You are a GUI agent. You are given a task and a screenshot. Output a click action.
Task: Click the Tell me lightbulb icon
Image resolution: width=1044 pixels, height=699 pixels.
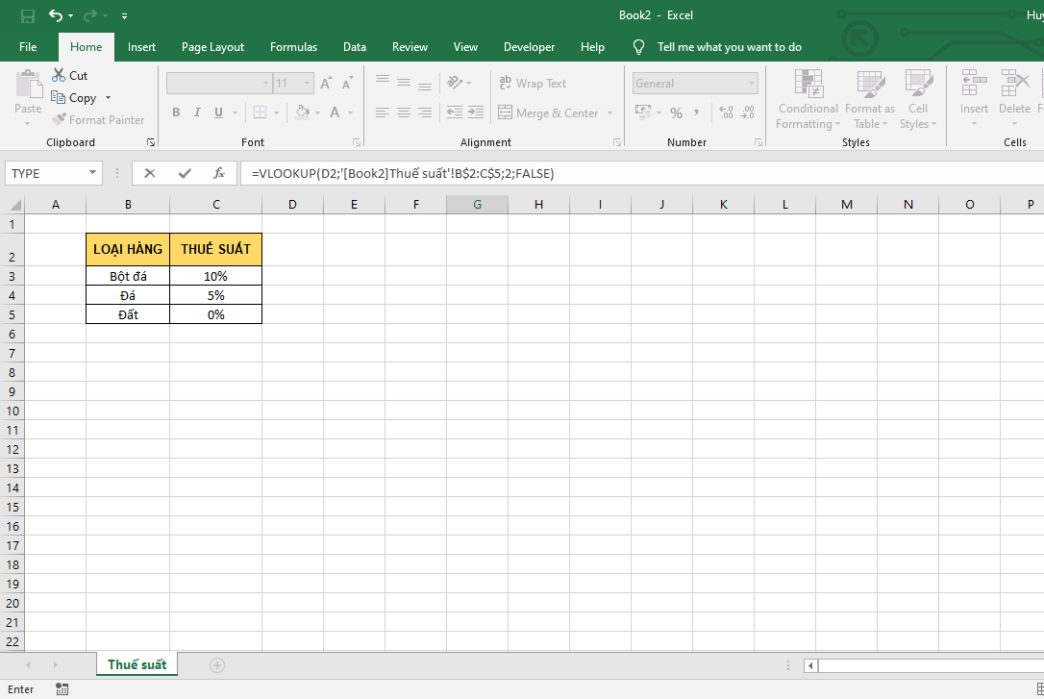pyautogui.click(x=638, y=47)
